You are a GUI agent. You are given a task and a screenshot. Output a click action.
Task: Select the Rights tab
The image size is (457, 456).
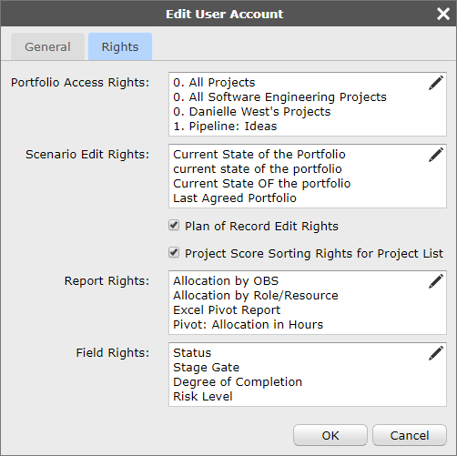120,46
